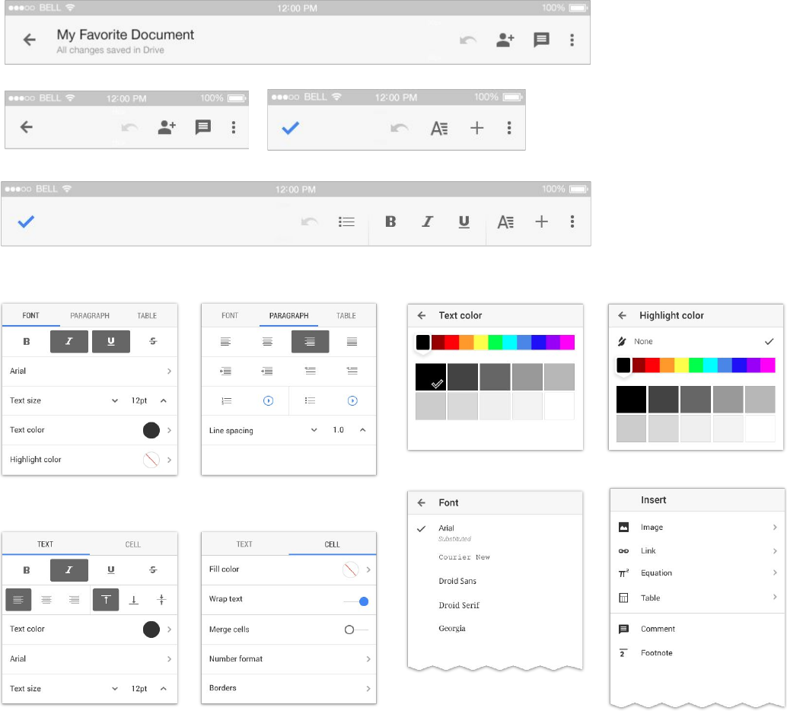This screenshot has height=711, width=787.
Task: Switch to the CELL tab beside TEXT
Action: [x=133, y=544]
